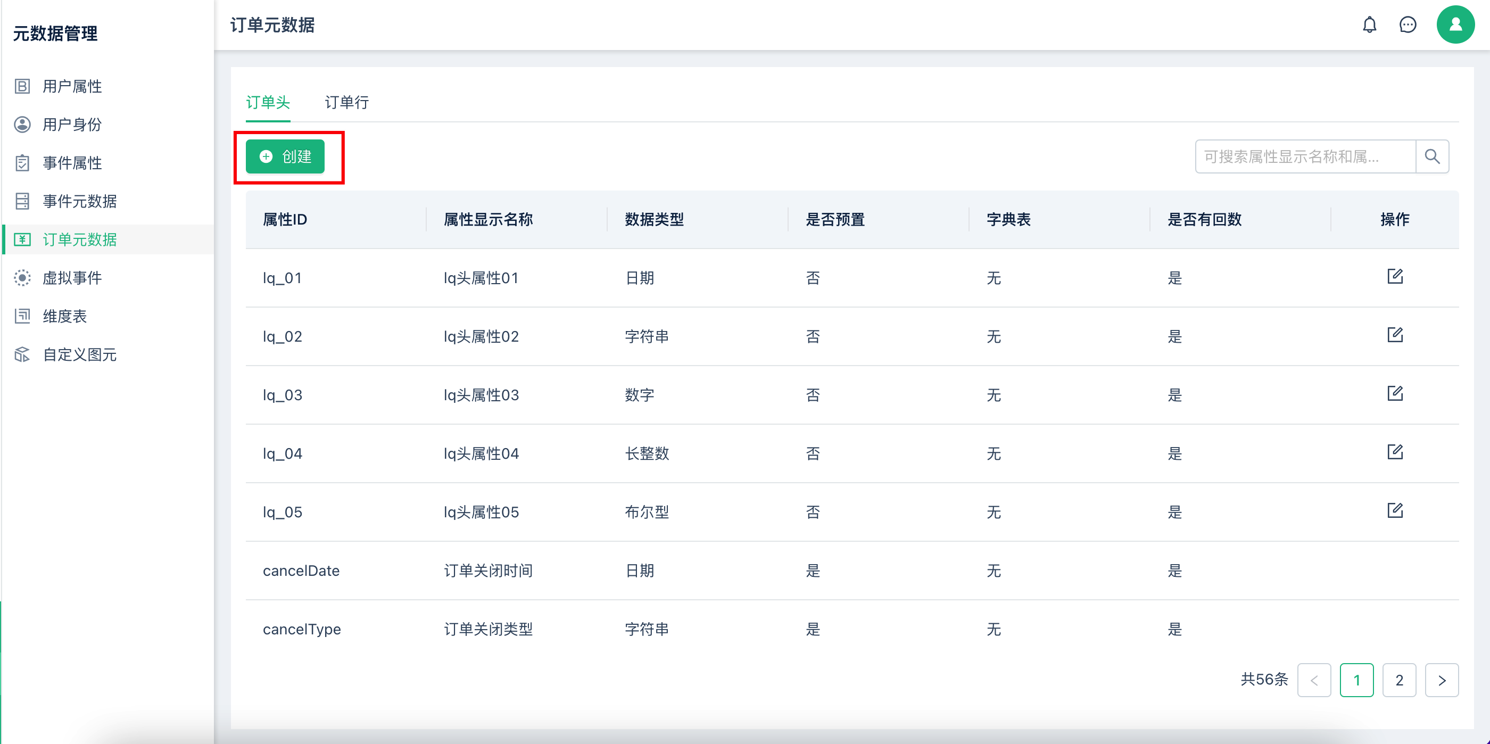Open the notifications bell icon

pos(1369,25)
